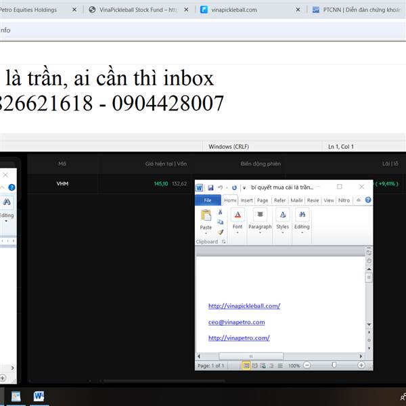Viewport: 406px width, 406px height.
Task: Click the Format Painter brush icon
Action: click(221, 232)
